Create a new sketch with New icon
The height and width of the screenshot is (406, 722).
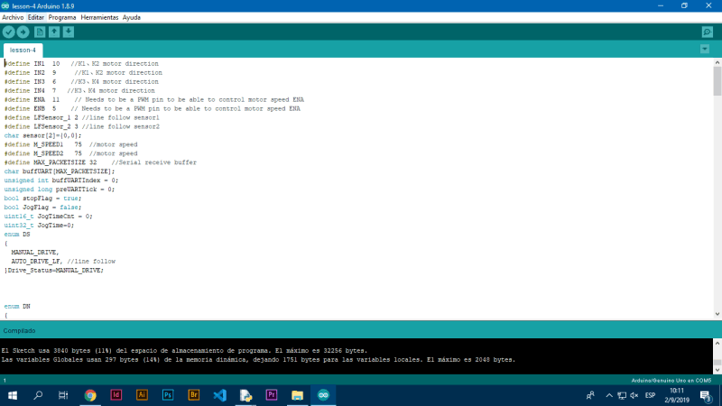coord(40,32)
